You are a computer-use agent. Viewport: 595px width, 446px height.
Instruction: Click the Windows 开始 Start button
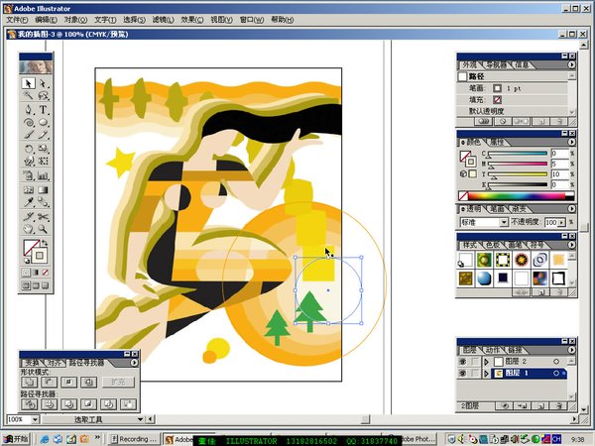17,438
